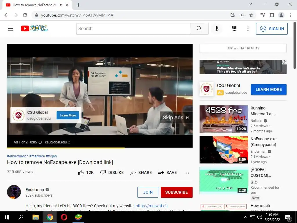Click the JOIN button
297x223 pixels.
(x=148, y=192)
